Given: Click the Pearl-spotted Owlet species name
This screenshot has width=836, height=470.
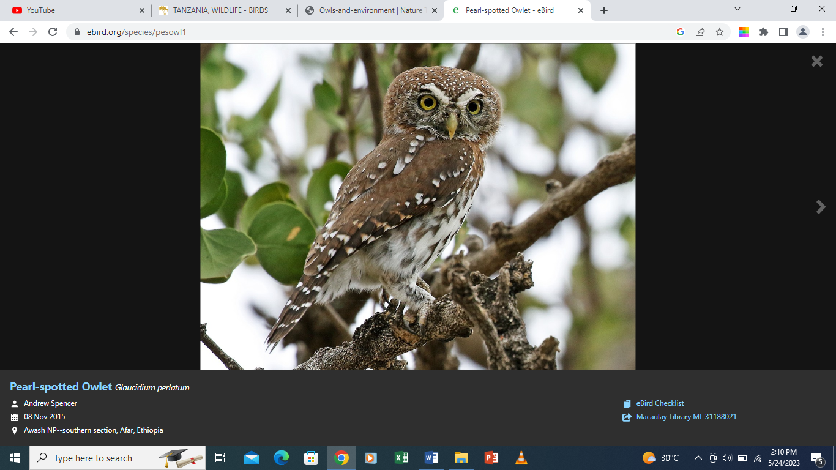Looking at the screenshot, I should pyautogui.click(x=61, y=387).
